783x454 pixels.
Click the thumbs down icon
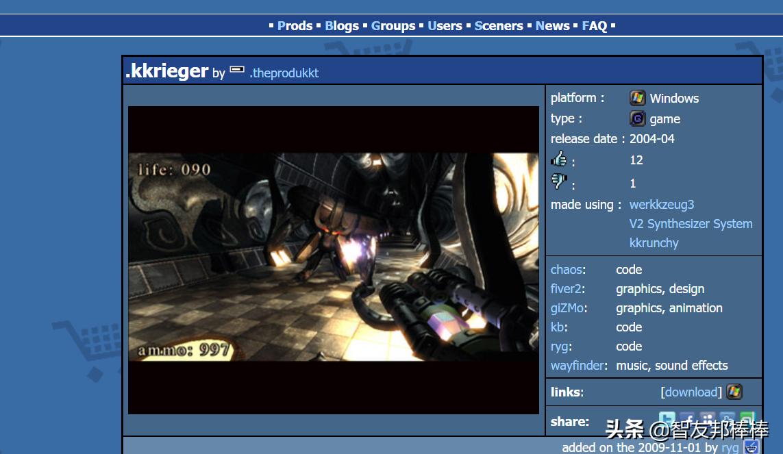pyautogui.click(x=559, y=181)
